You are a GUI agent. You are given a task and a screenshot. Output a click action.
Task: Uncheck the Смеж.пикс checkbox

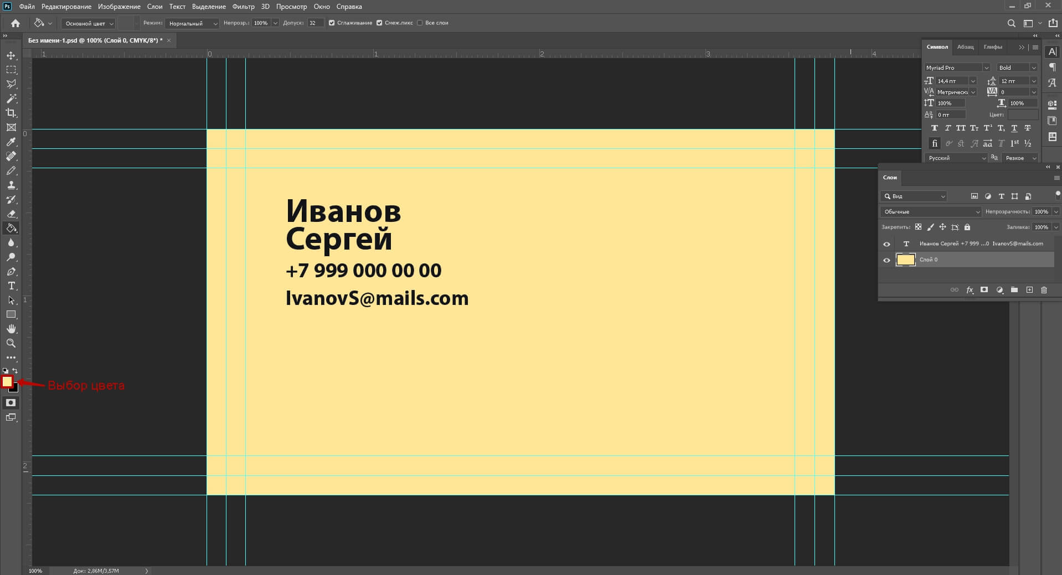pos(379,23)
